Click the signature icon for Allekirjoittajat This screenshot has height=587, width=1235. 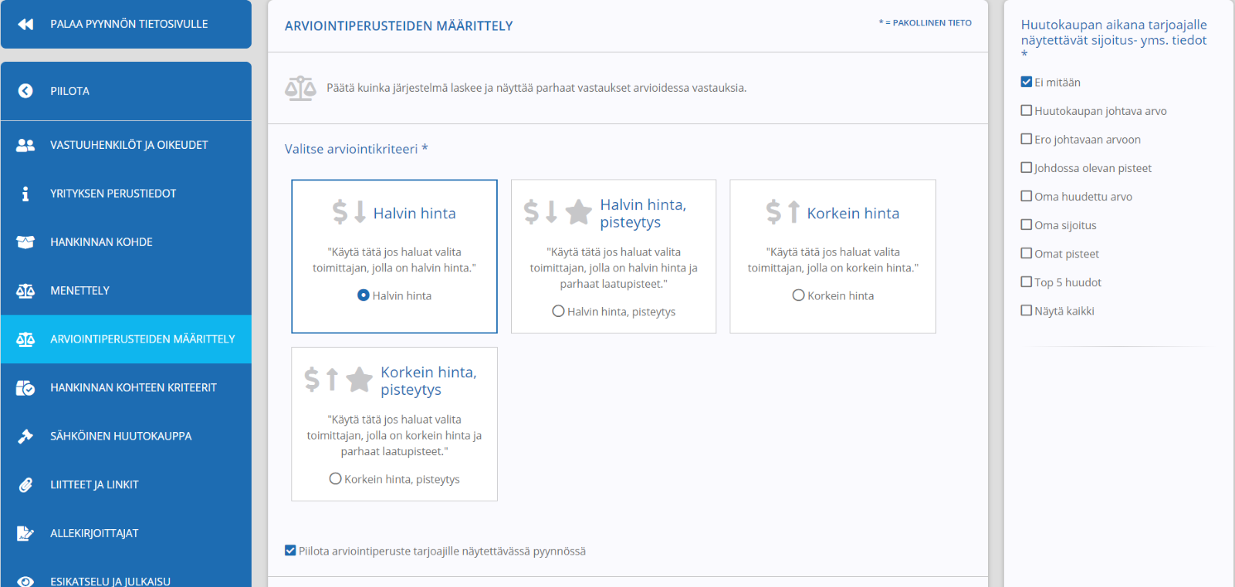tap(25, 534)
